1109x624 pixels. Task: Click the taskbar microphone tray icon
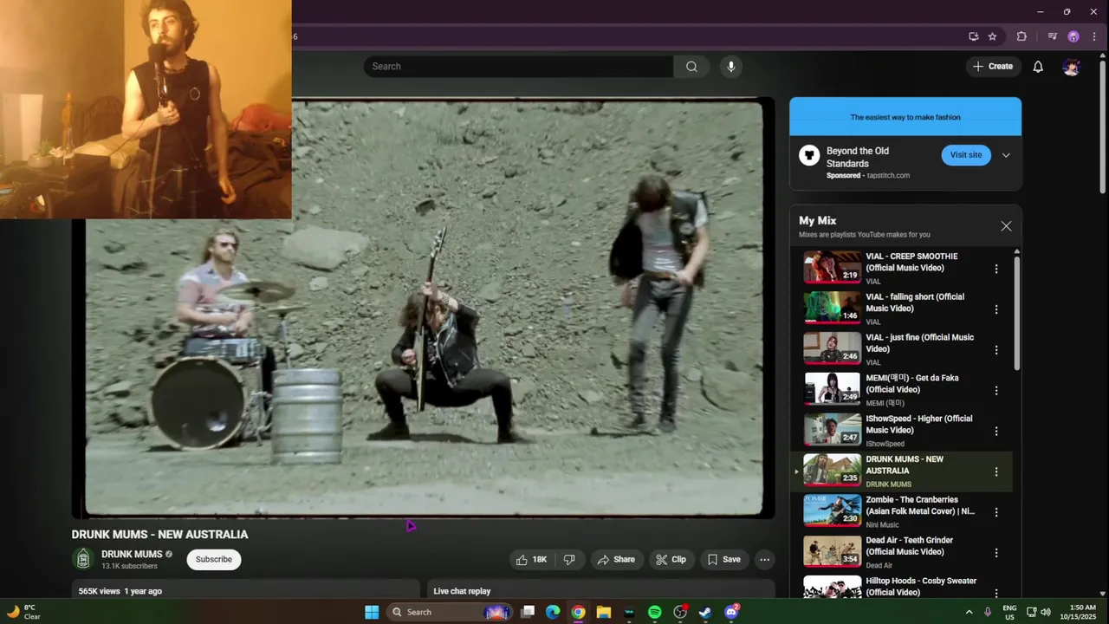pos(988,612)
